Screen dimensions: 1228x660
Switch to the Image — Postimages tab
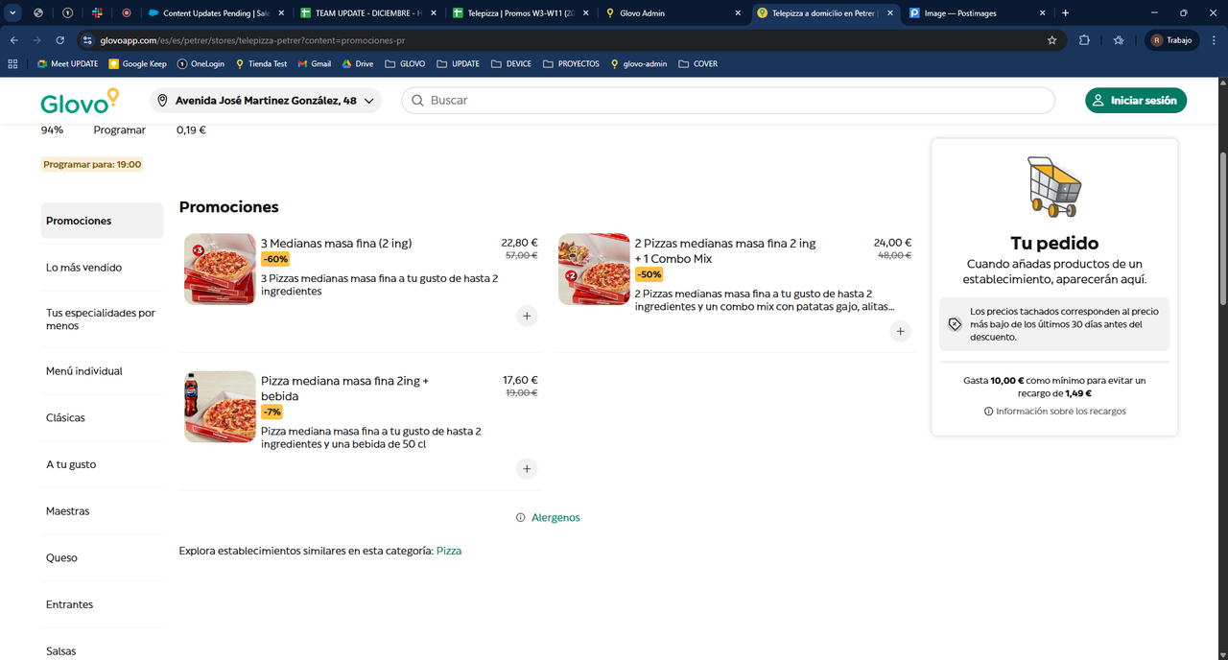979,13
